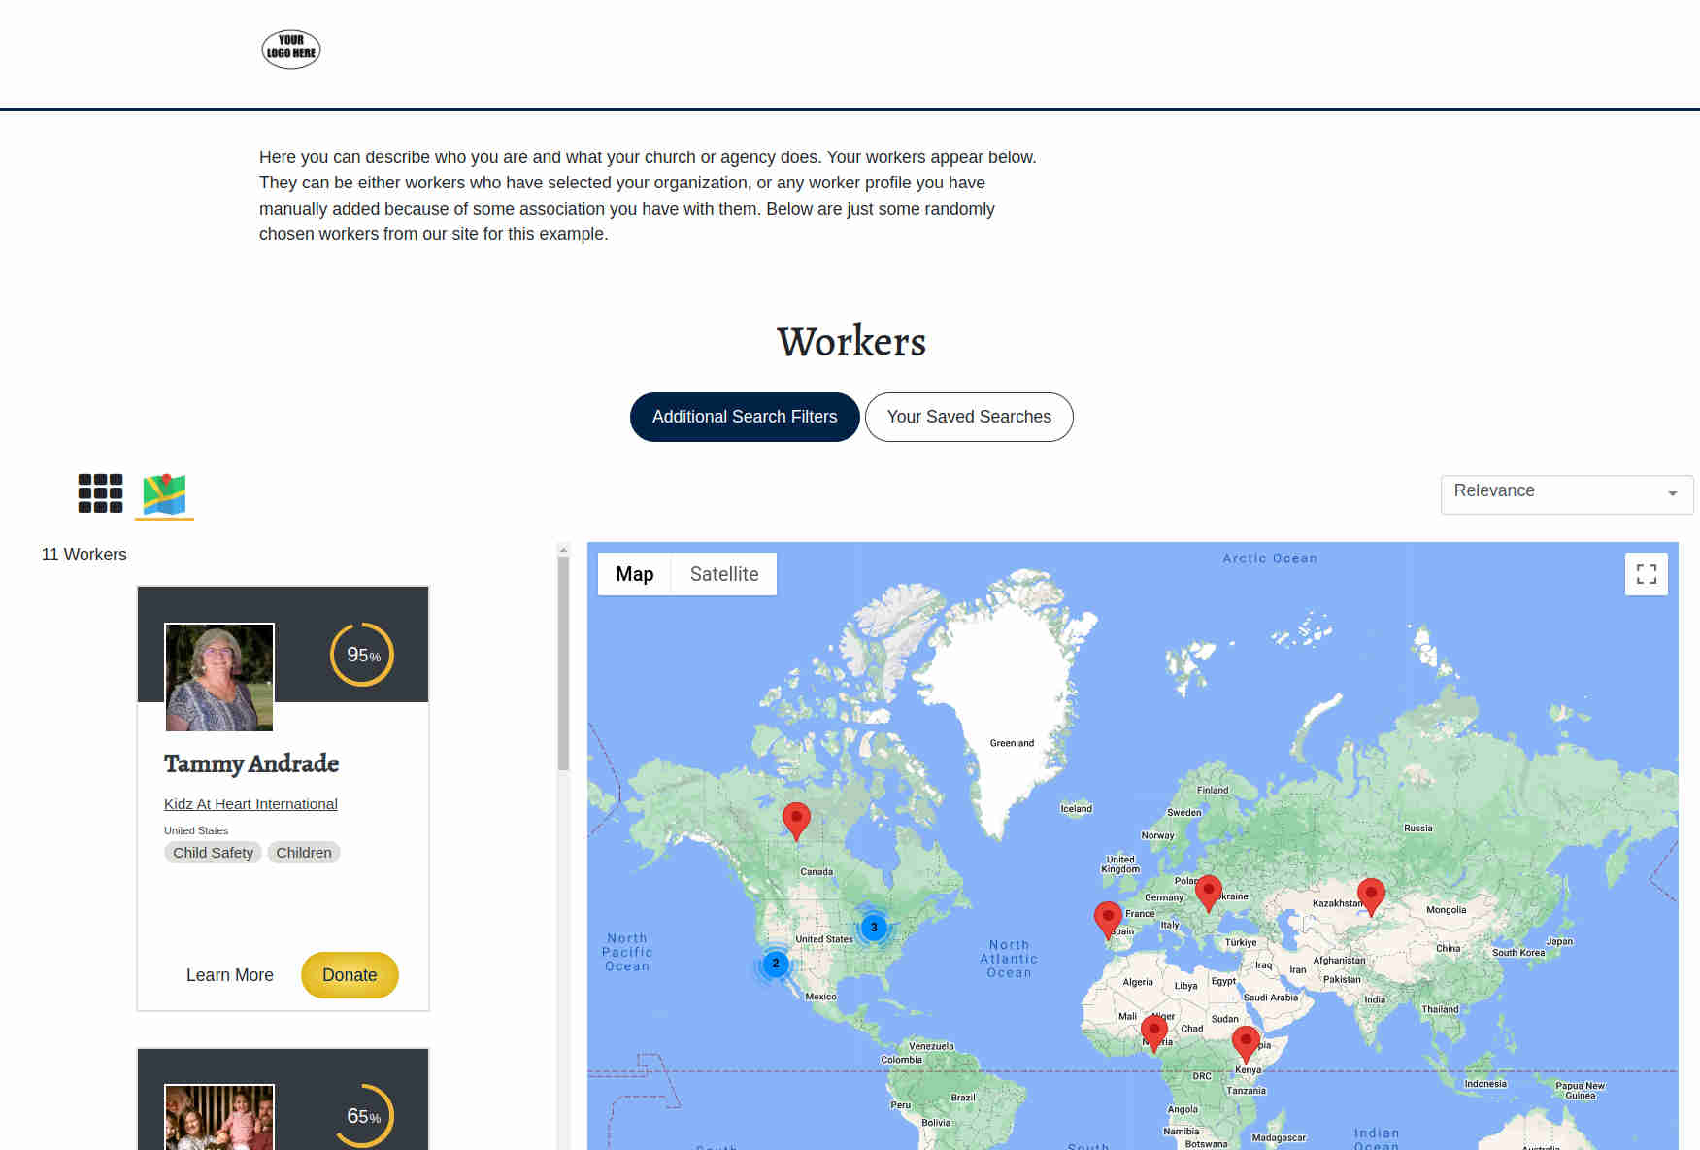Click the map pin near Ukraine
The height and width of the screenshot is (1150, 1700).
[x=1208, y=892]
